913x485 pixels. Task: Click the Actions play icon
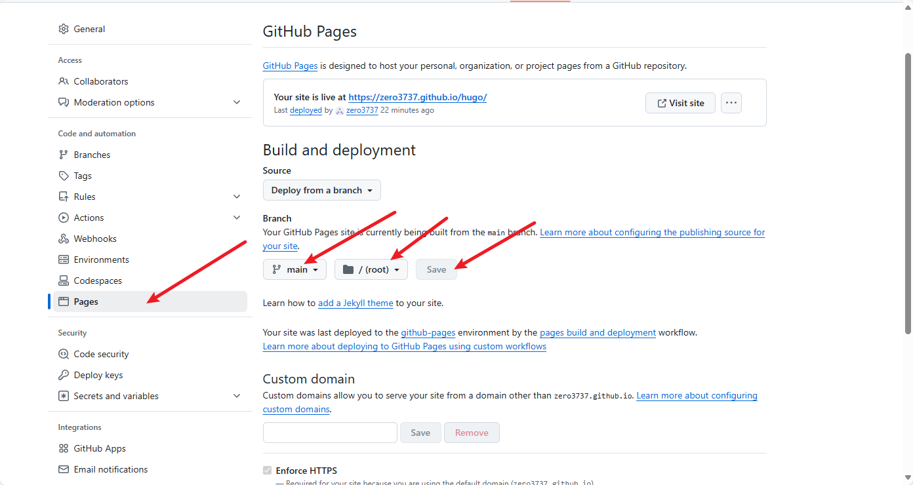[x=64, y=218]
